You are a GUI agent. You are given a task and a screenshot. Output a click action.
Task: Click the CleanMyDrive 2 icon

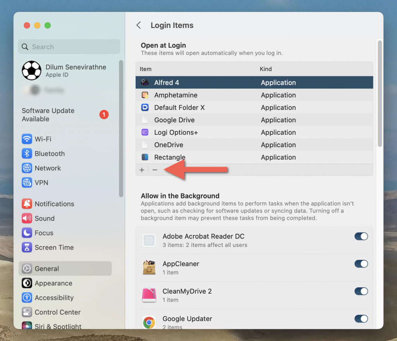(x=149, y=295)
